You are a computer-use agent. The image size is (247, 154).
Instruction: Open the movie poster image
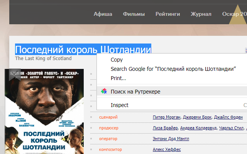tap(44, 111)
